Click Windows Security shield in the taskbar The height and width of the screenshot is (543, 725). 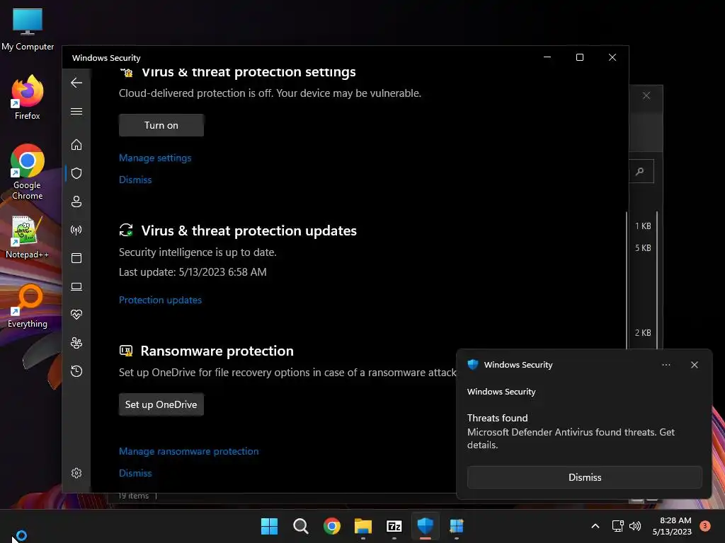pos(426,526)
